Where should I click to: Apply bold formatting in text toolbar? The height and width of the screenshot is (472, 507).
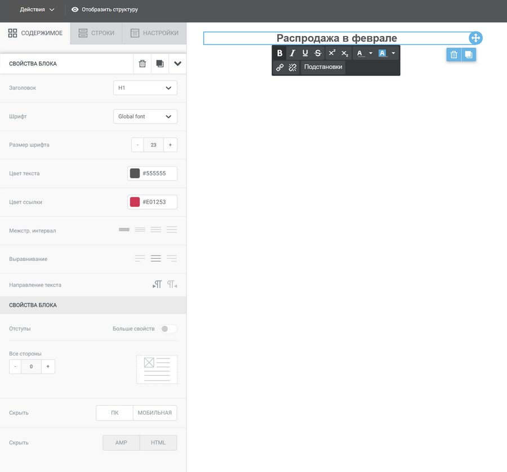(x=279, y=53)
